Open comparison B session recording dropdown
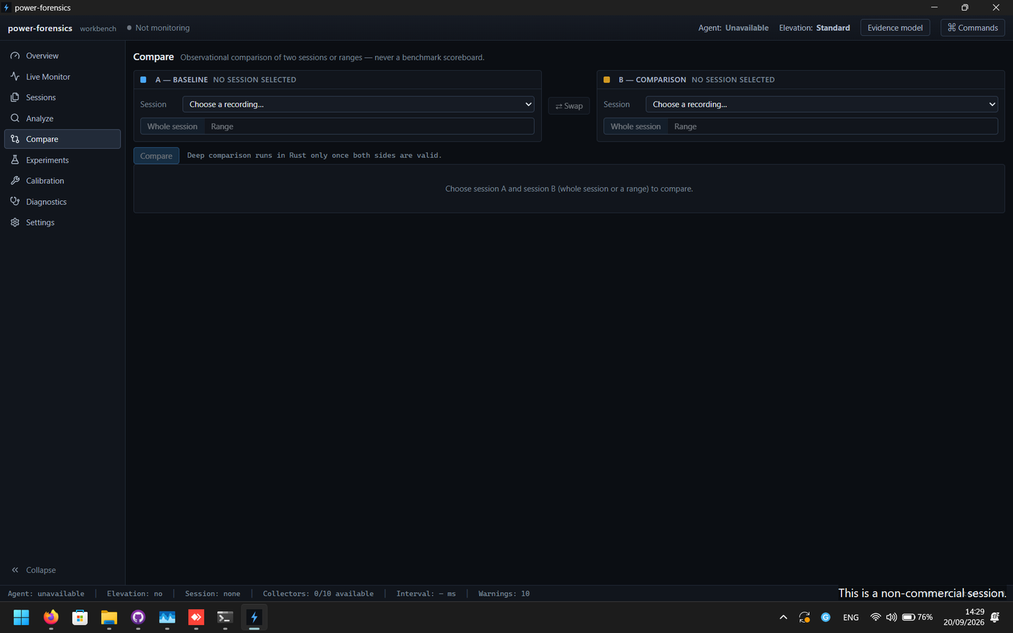 point(821,105)
